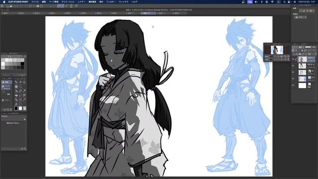Click the volume icon in menu bar
Image resolution: width=318 pixels, height=179 pixels.
[256, 1]
